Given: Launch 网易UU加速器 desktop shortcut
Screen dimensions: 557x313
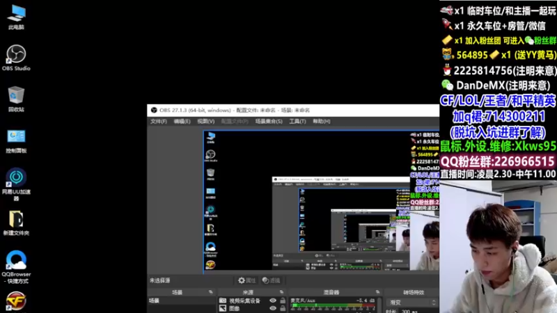Looking at the screenshot, I should (x=16, y=184).
